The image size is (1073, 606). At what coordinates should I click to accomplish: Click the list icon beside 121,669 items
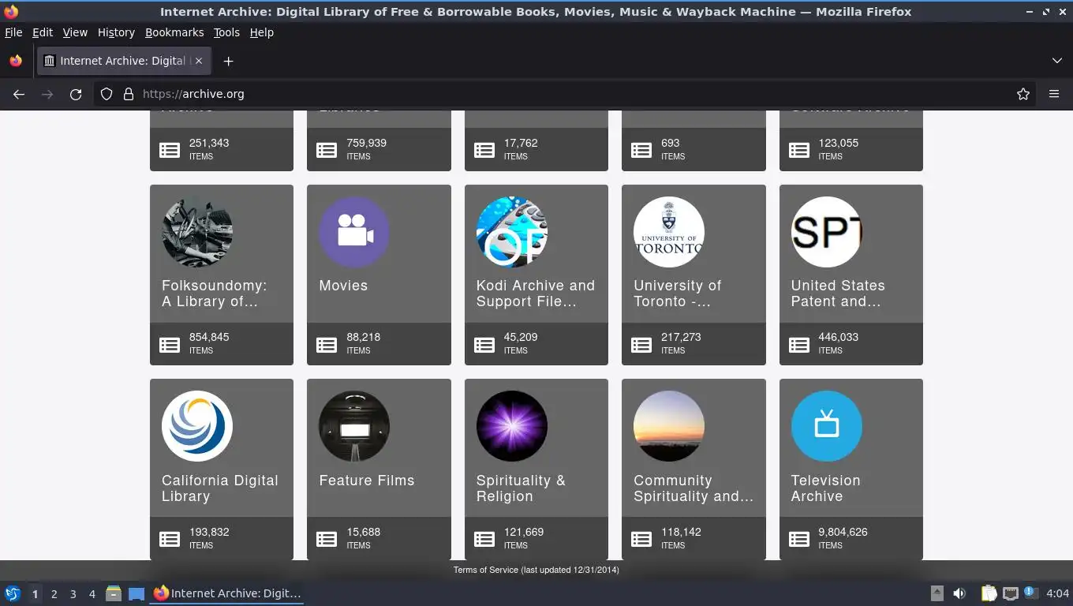[x=484, y=540]
